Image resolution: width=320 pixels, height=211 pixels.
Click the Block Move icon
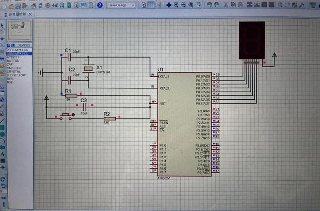coord(257,4)
